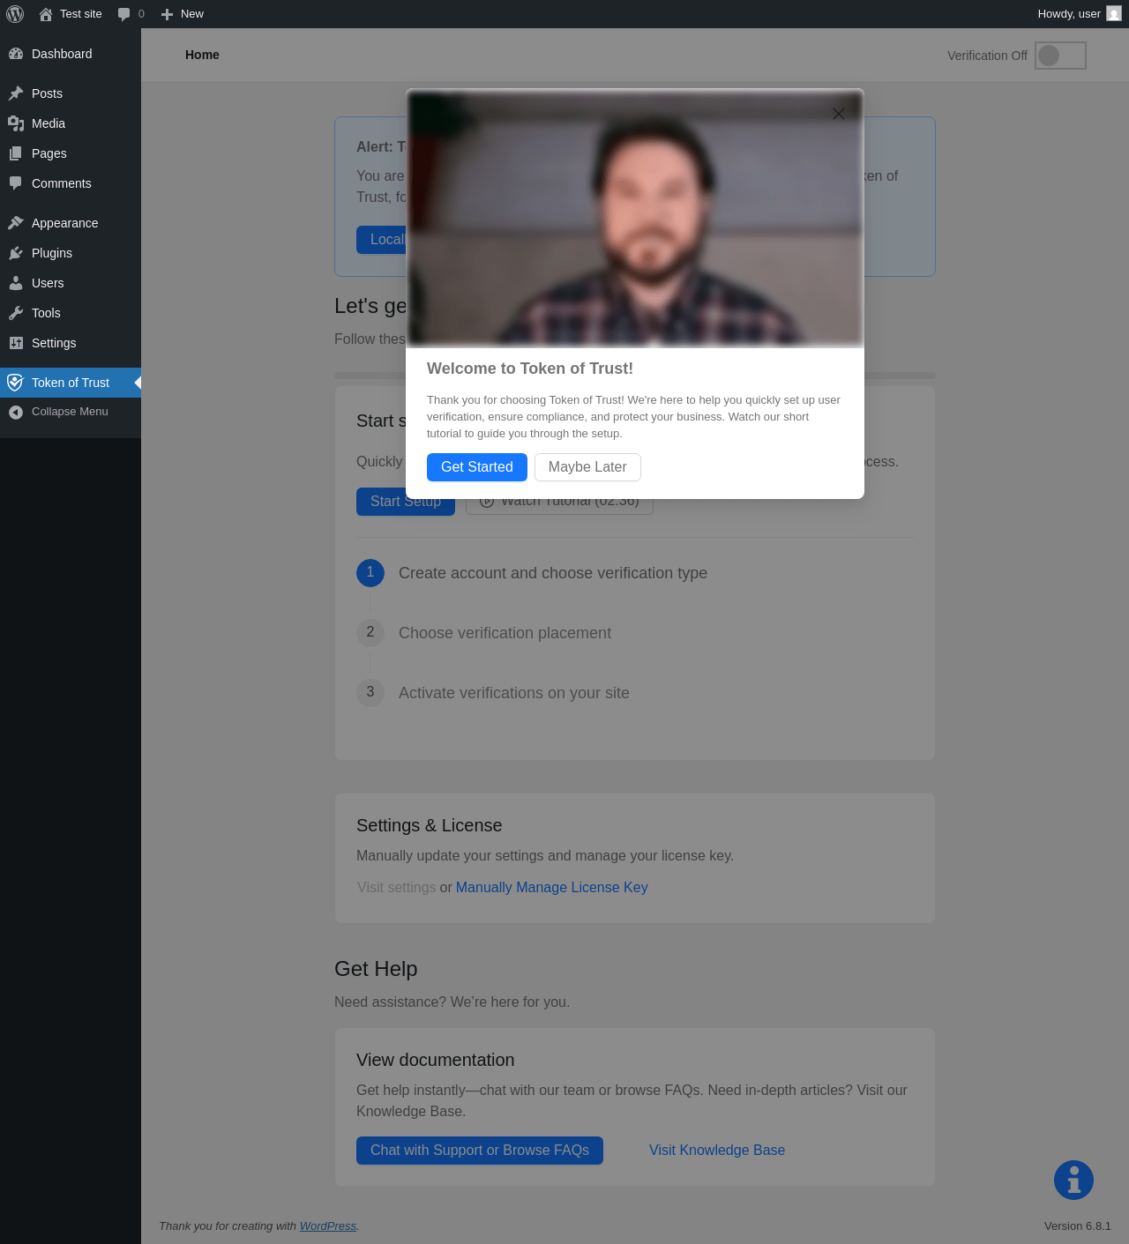This screenshot has height=1244, width=1129.
Task: Open Manually Manage License Key link
Action: pos(552,888)
